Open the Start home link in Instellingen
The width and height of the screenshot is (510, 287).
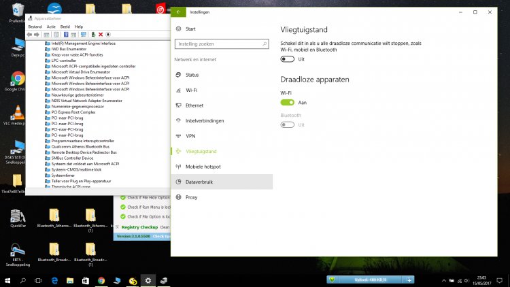pos(190,29)
